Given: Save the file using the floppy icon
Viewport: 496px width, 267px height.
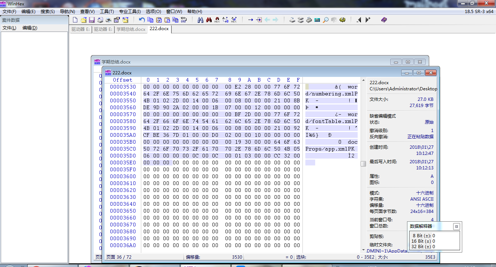Looking at the screenshot, I should (92, 20).
